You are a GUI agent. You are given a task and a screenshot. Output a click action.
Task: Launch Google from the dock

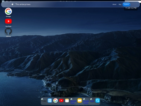coord(55,101)
